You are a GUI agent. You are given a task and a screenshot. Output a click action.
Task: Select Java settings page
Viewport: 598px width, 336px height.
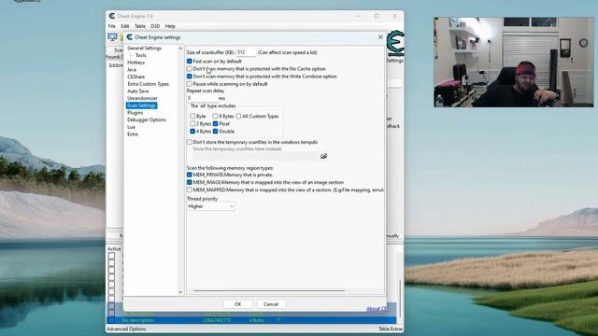[x=132, y=70]
